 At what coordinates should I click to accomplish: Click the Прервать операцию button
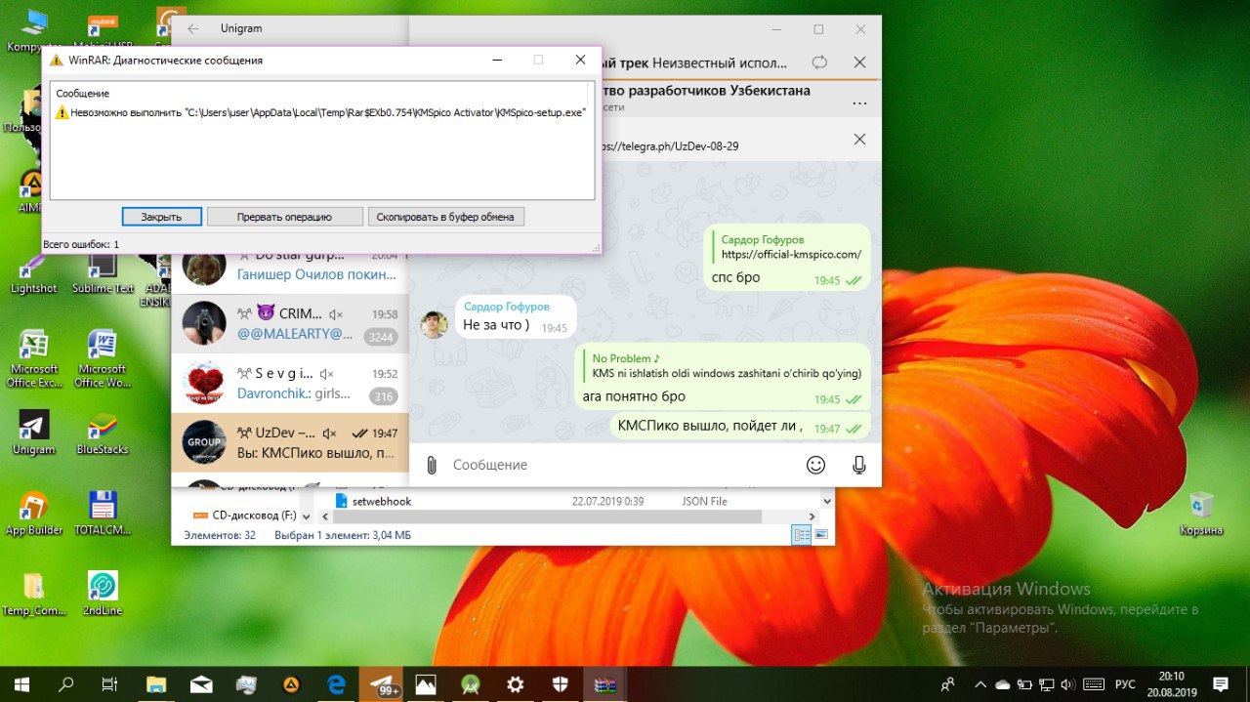(284, 217)
